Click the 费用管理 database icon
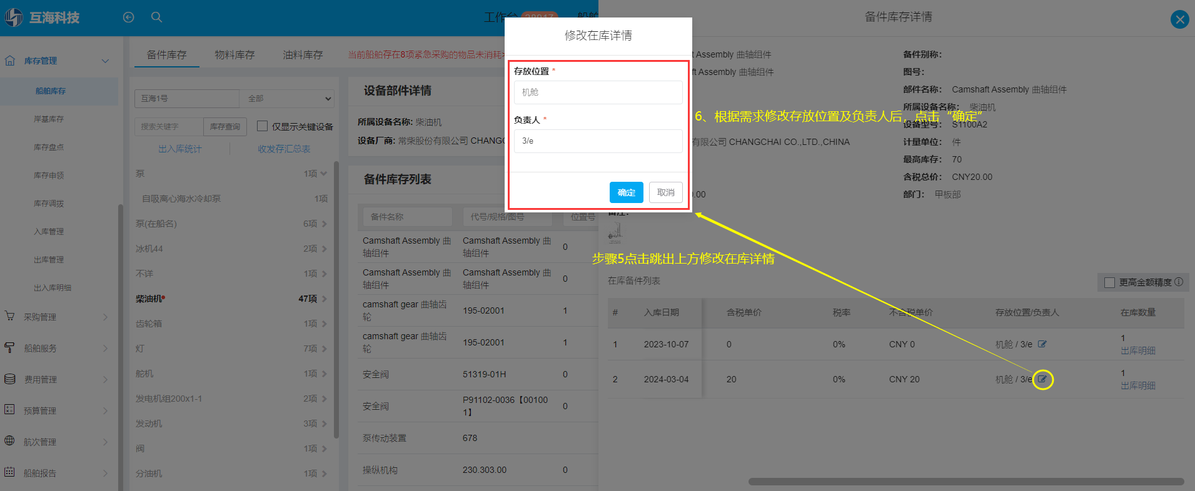Viewport: 1195px width, 491px height. pyautogui.click(x=10, y=379)
